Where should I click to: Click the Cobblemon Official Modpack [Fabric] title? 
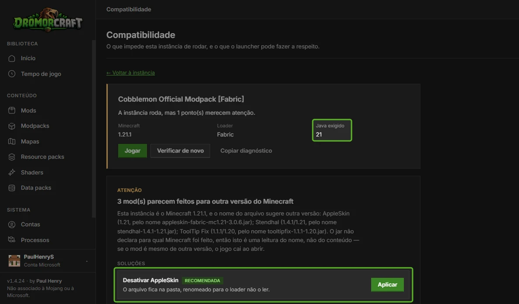[181, 99]
